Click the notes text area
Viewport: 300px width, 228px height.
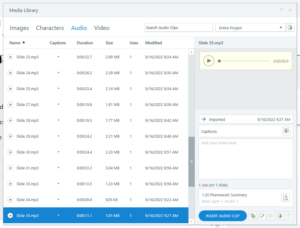[246, 159]
